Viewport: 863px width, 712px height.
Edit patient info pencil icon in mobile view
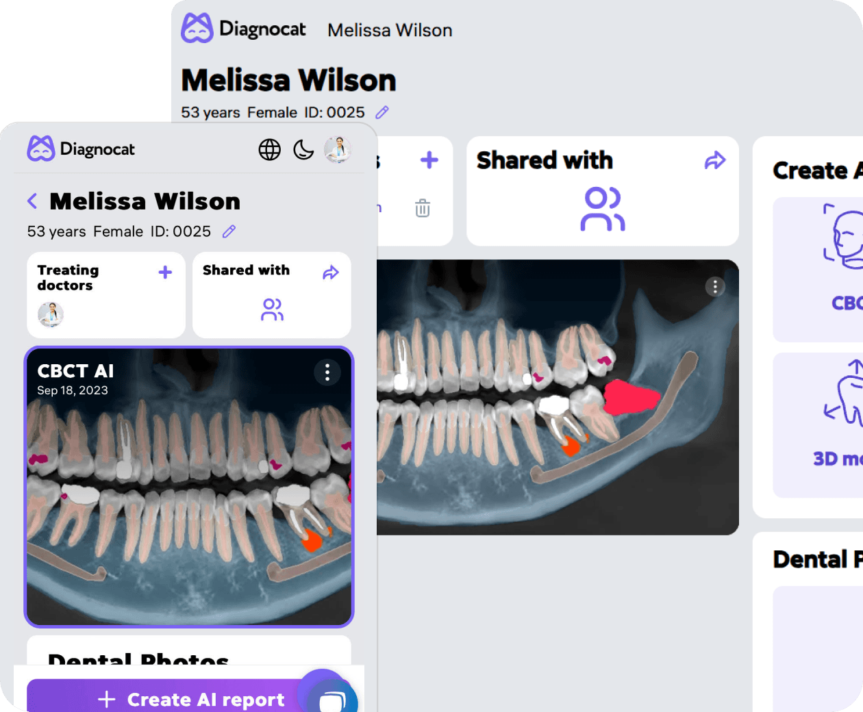(x=229, y=231)
